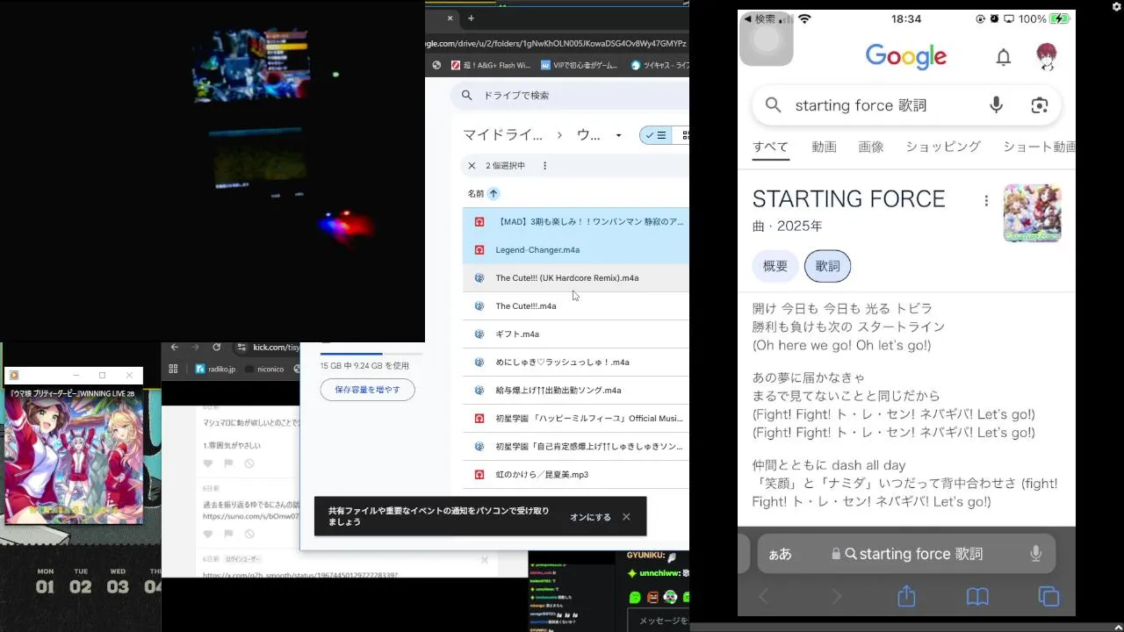Viewport: 1124px width, 632px height.
Task: Clear the 2個選択中 selection
Action: point(472,165)
